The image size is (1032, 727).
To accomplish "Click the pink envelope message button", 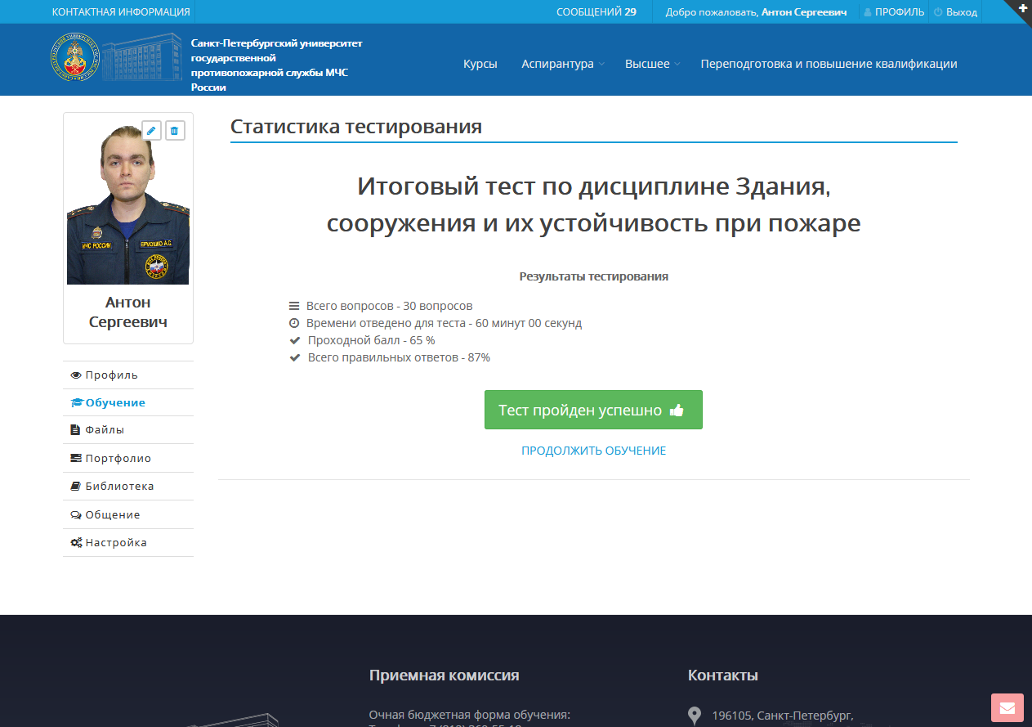I will [1007, 707].
